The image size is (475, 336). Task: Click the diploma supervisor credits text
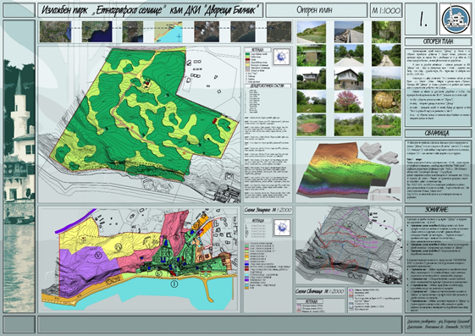tap(438, 323)
